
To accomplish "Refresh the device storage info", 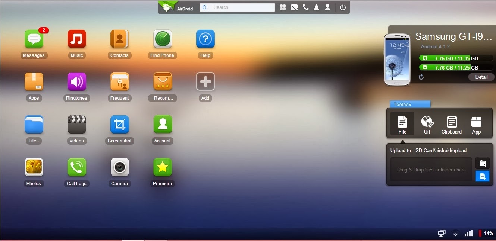I will tap(421, 77).
